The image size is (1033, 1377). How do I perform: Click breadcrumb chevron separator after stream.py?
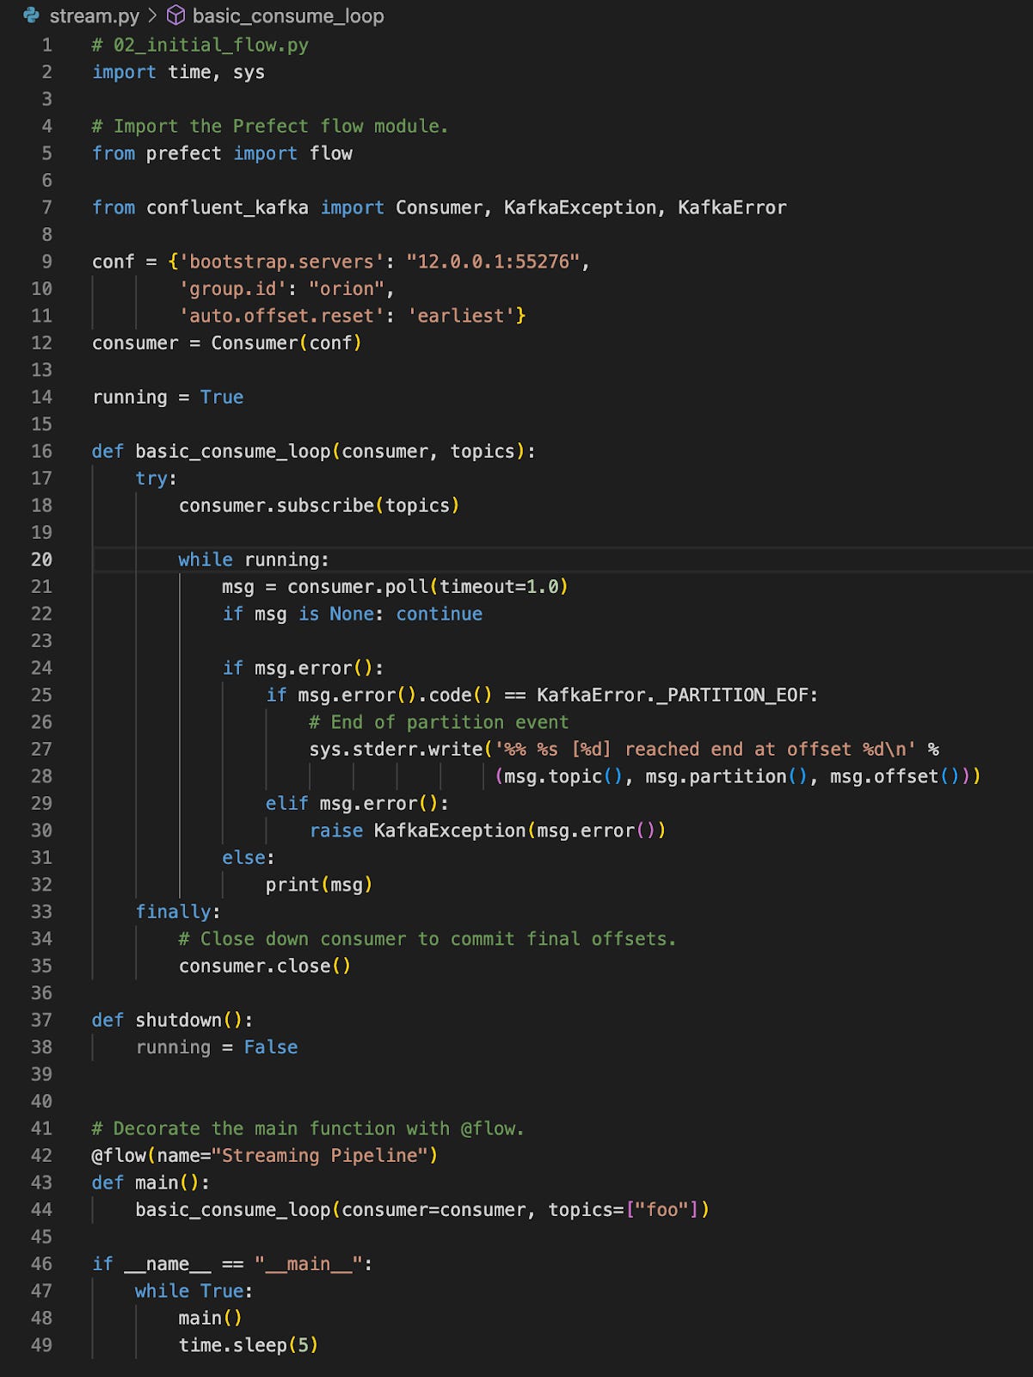point(152,15)
